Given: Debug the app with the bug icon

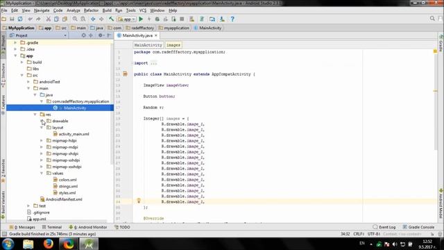Looking at the screenshot, I should coord(157,19).
